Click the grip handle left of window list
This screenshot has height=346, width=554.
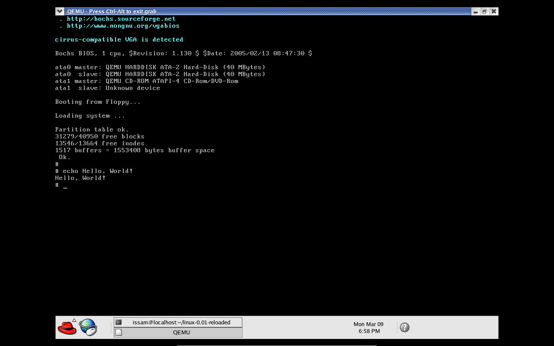[111, 327]
